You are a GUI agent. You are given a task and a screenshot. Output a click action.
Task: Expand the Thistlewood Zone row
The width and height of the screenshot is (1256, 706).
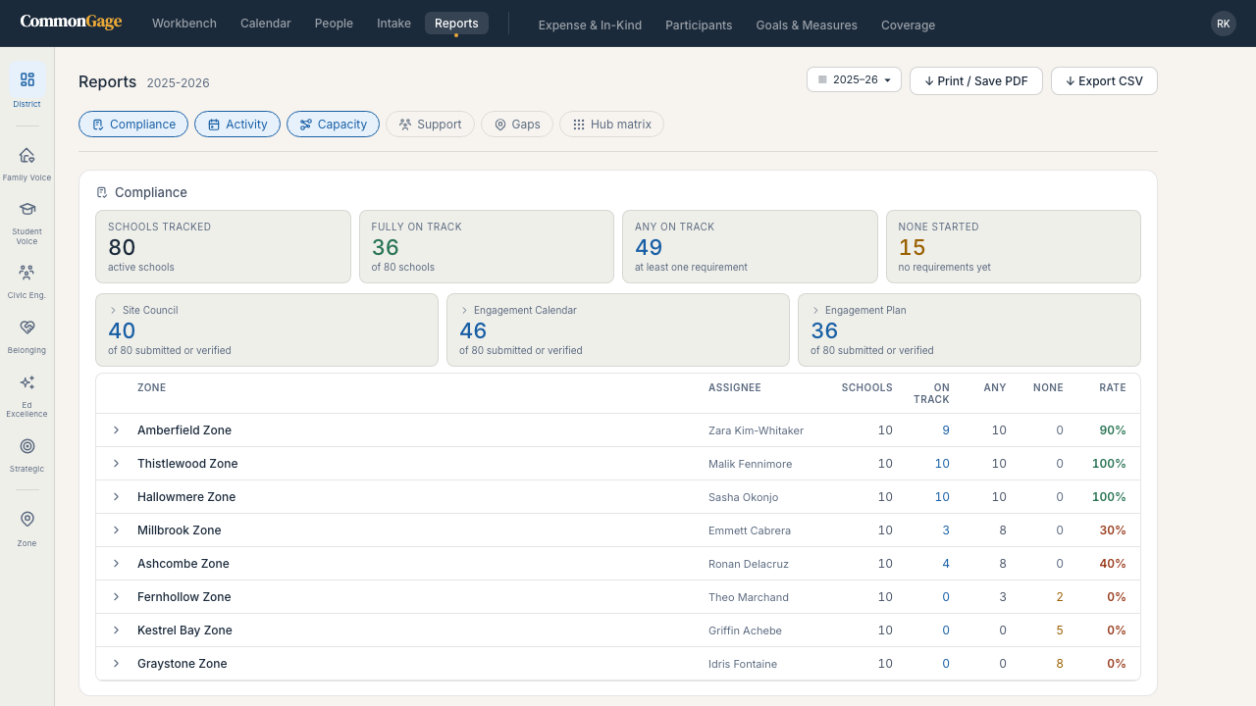tap(116, 464)
